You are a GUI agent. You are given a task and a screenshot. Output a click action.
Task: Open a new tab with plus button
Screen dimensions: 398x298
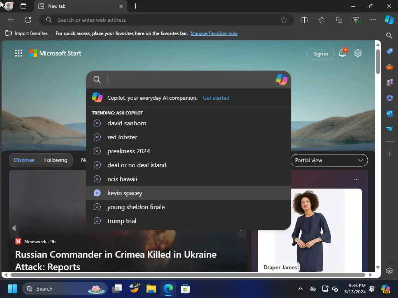[x=136, y=6]
